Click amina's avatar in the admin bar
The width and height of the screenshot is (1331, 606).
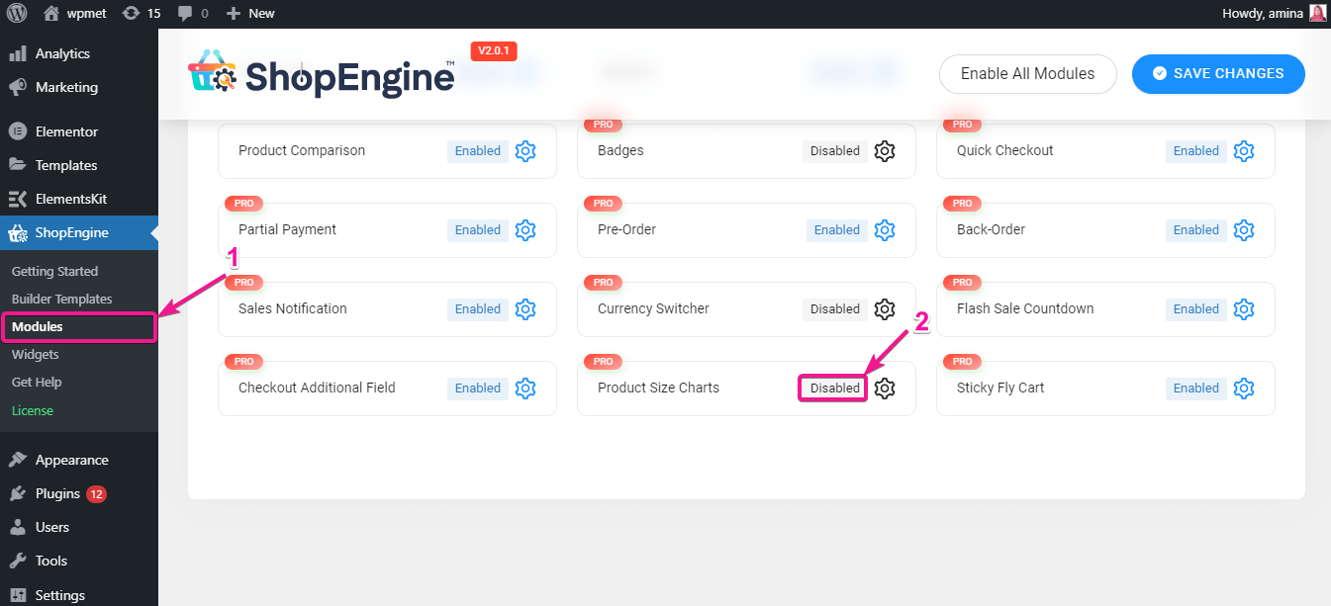click(1317, 14)
